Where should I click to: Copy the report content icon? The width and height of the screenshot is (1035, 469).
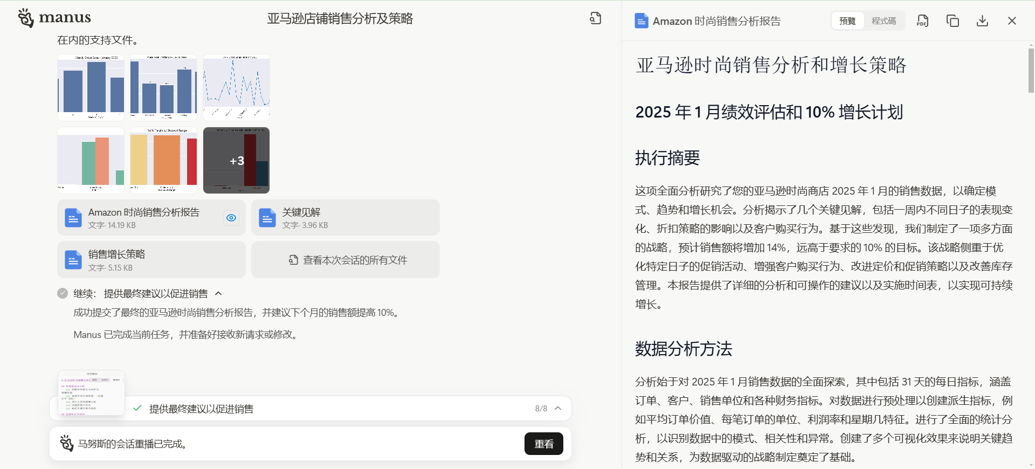(x=953, y=21)
